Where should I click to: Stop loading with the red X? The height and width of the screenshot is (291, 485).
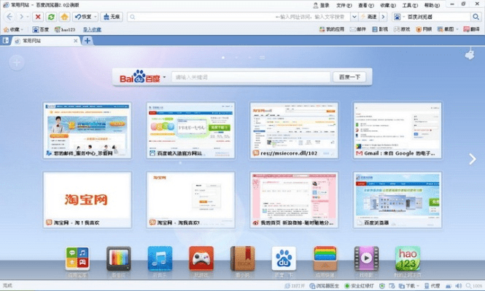pos(38,17)
